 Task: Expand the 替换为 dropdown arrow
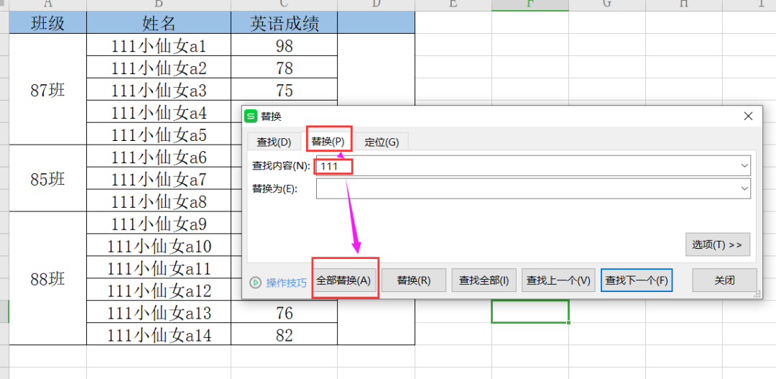(744, 189)
